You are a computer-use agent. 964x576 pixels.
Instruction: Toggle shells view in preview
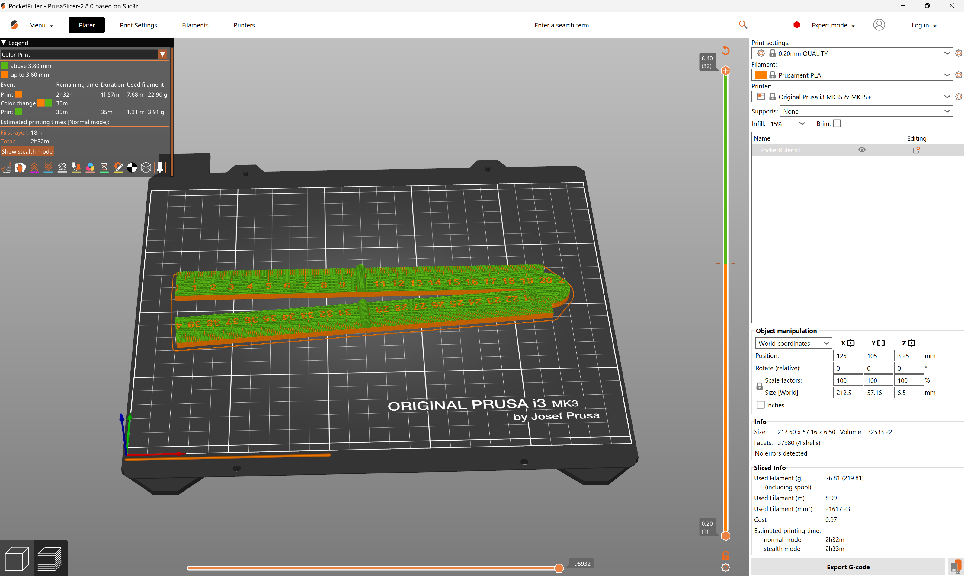(146, 167)
